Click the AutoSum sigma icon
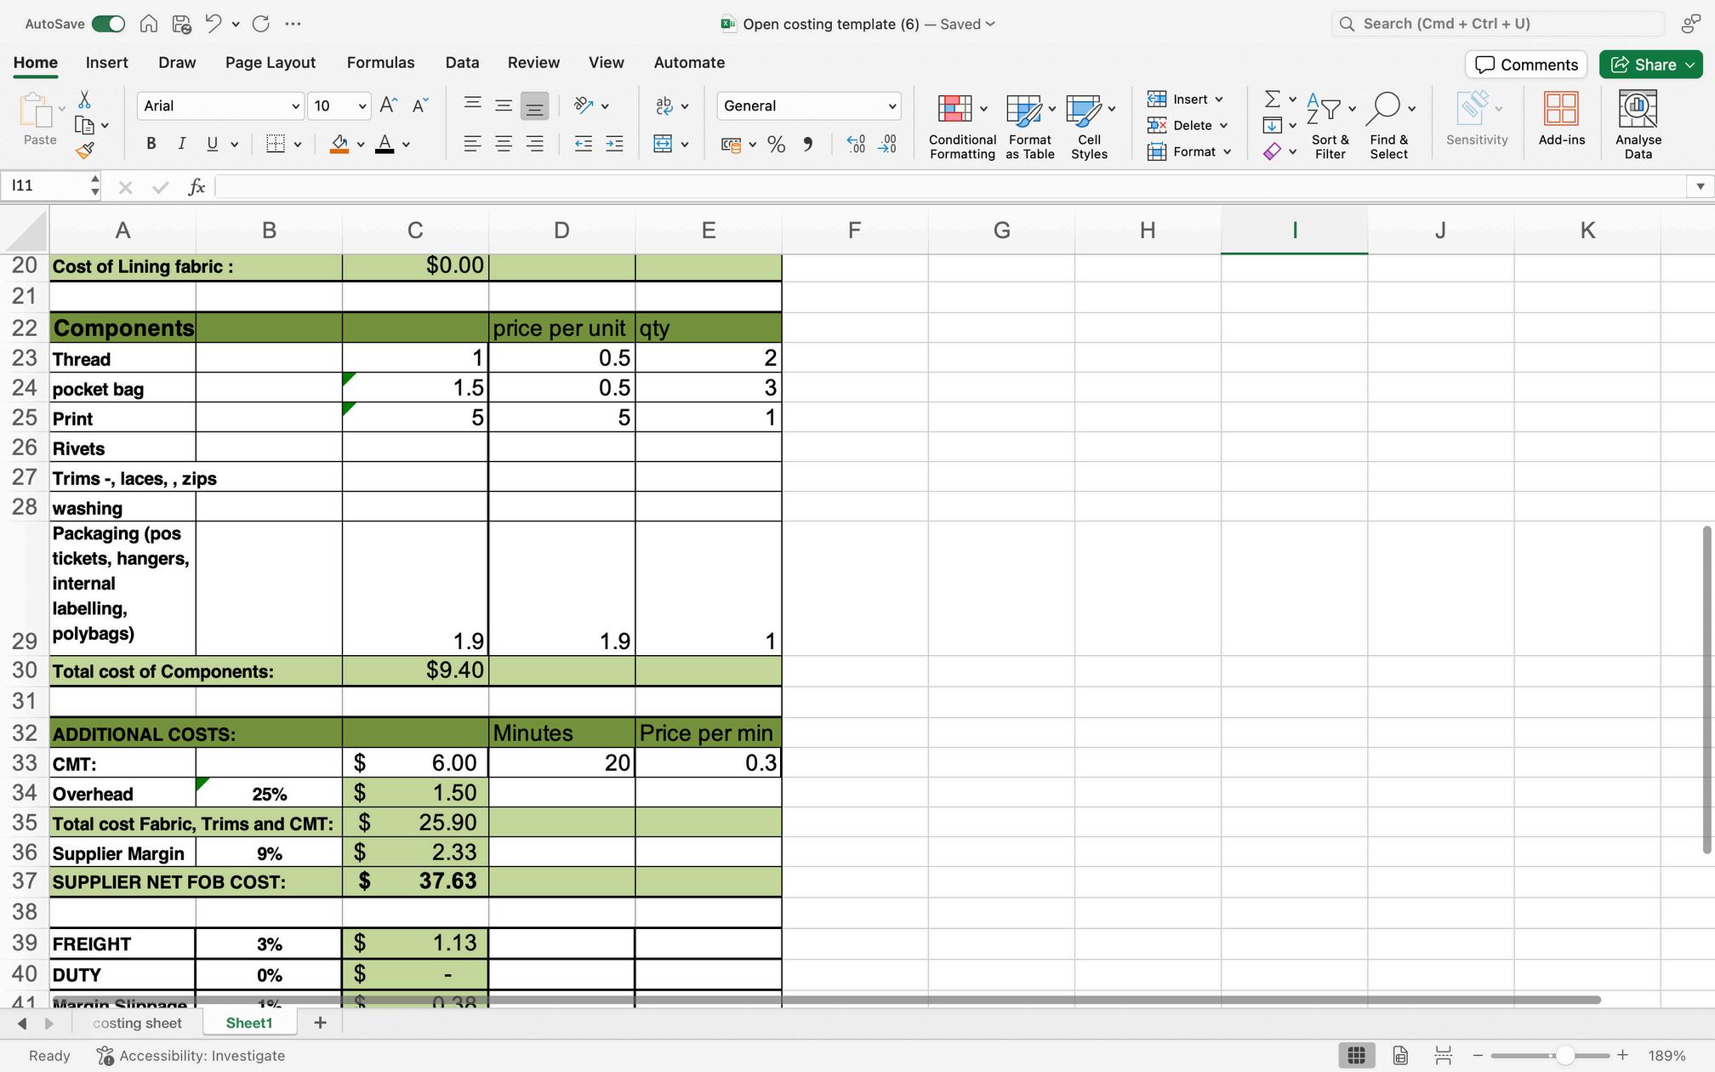The image size is (1715, 1072). (x=1272, y=100)
